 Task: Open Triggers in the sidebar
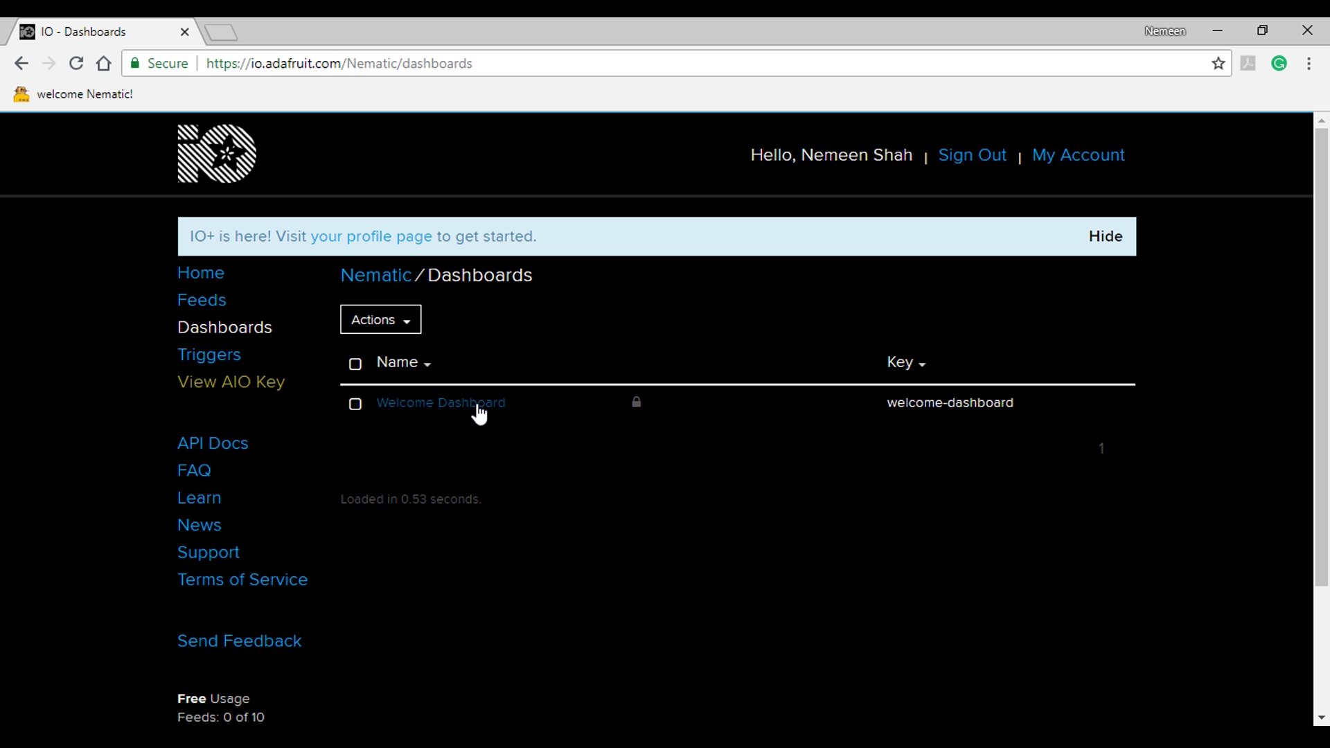tap(209, 355)
